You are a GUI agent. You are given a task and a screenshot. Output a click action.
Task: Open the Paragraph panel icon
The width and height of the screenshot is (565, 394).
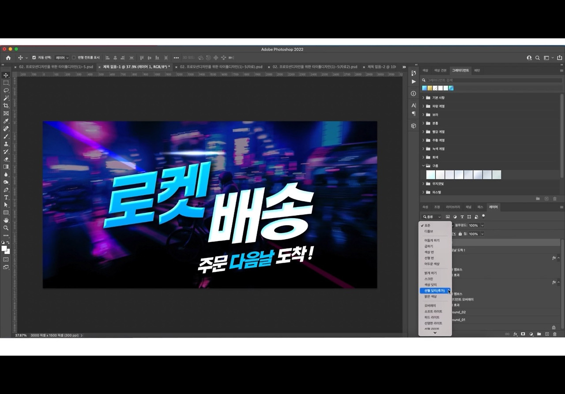coord(414,114)
